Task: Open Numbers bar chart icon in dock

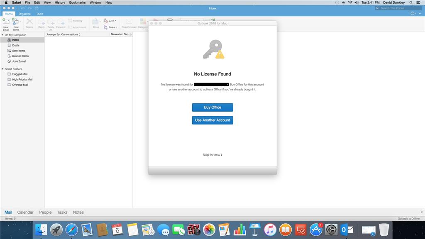Action: tap(239, 230)
